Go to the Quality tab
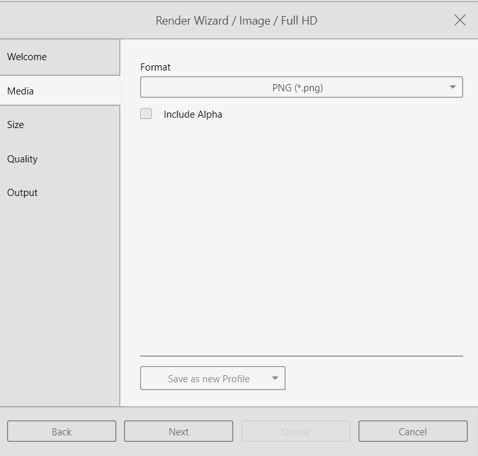This screenshot has width=478, height=456. tap(59, 159)
